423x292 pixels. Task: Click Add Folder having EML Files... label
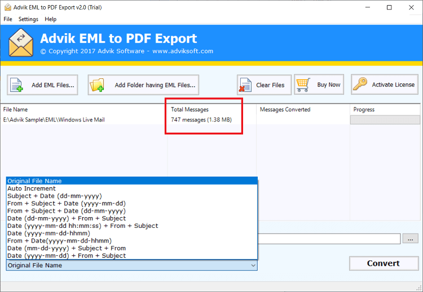[x=155, y=85]
